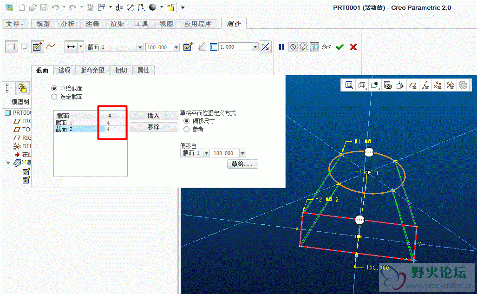Toggle coordinate system display
Screen dimensions: 477x294
click(450, 85)
